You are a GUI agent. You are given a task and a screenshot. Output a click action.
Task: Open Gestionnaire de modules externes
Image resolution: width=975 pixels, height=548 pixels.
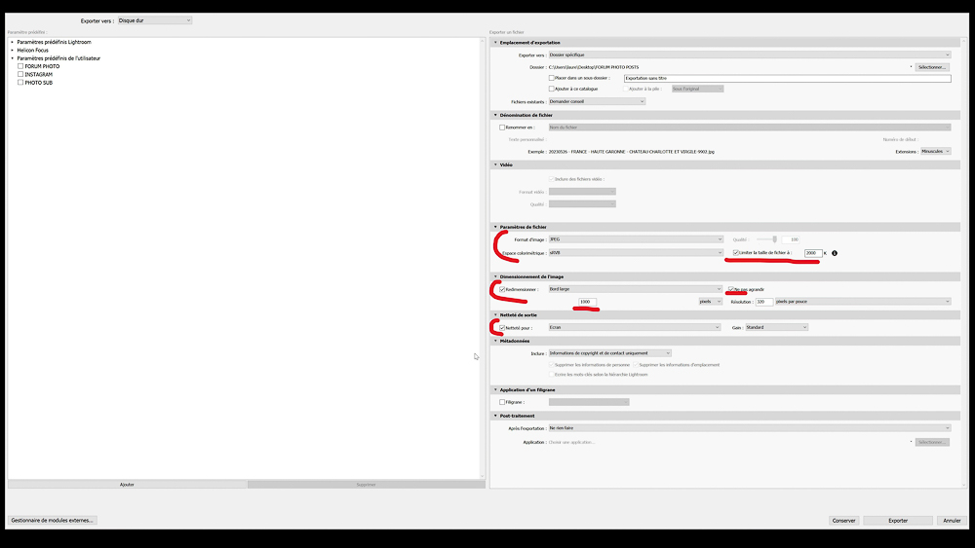tap(53, 520)
